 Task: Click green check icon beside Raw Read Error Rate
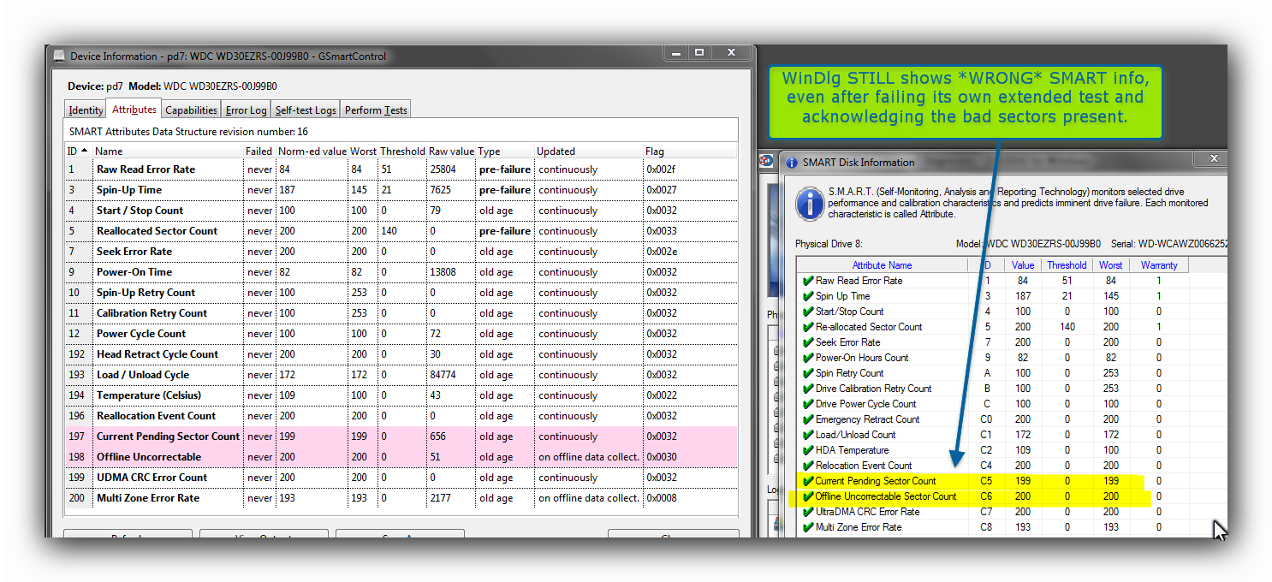pyautogui.click(x=807, y=281)
